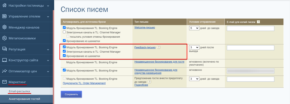290x104 pixels.
Task: Click the house icon beside Настройки гостиницы
Action: tap(4, 5)
